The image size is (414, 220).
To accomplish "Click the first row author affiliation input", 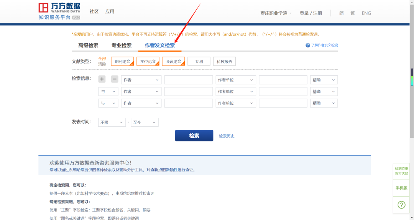I will point(283,80).
